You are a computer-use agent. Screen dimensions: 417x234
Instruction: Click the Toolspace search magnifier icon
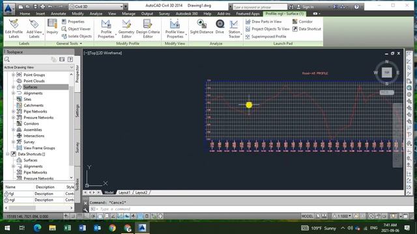coord(7,59)
